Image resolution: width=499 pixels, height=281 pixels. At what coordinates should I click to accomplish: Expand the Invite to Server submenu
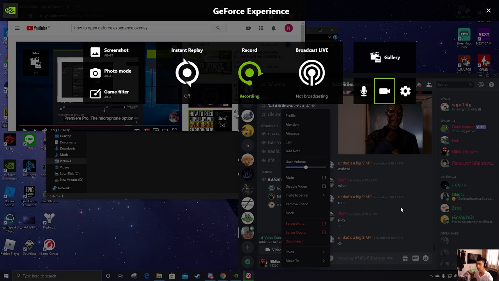pyautogui.click(x=305, y=195)
